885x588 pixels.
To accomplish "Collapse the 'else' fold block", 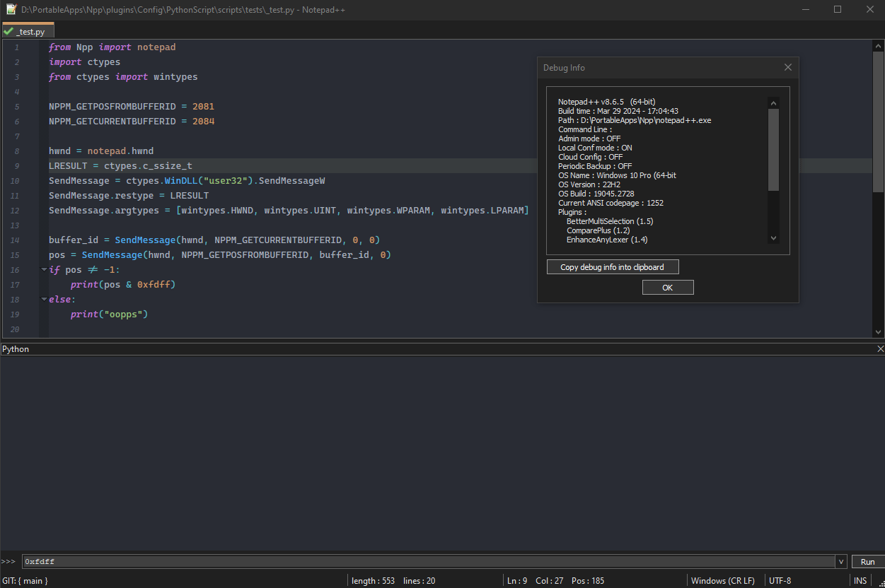I will pyautogui.click(x=44, y=300).
